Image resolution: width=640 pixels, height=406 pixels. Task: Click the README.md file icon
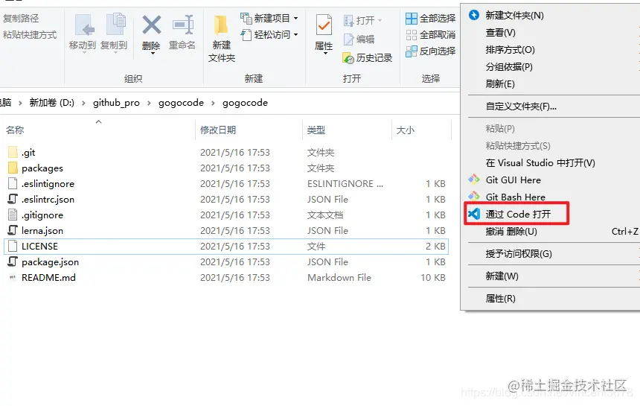coord(13,277)
